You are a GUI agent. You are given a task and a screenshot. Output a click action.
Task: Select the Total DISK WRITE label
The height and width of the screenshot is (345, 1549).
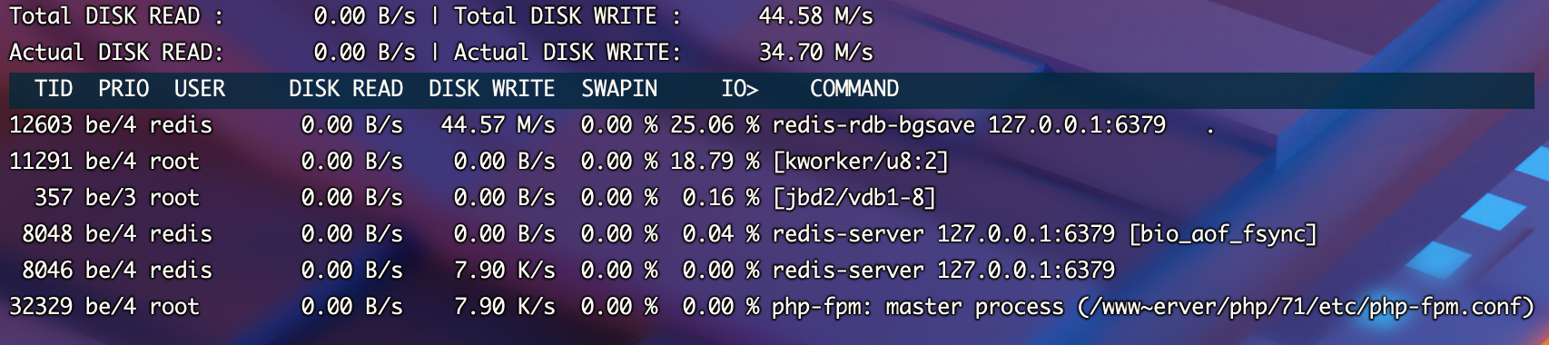coord(568,16)
